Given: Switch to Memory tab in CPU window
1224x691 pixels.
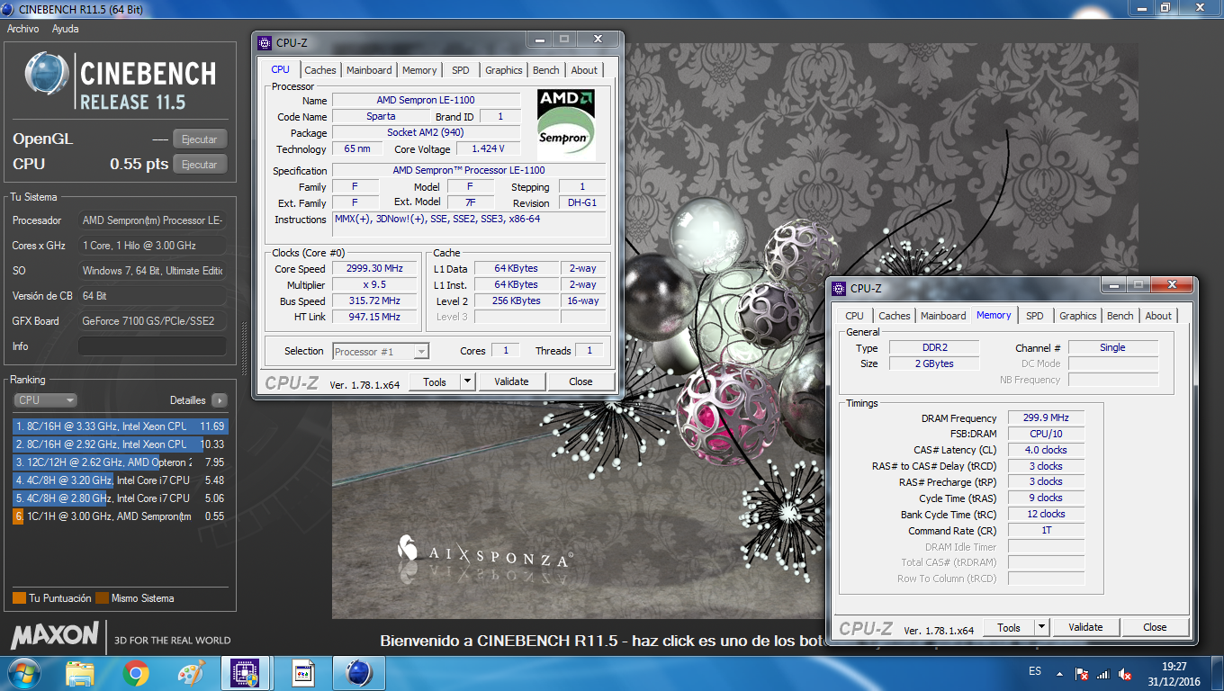Looking at the screenshot, I should (419, 70).
